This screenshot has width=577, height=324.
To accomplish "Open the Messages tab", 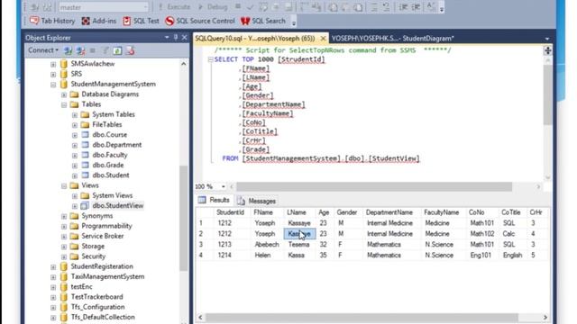I will pyautogui.click(x=256, y=201).
